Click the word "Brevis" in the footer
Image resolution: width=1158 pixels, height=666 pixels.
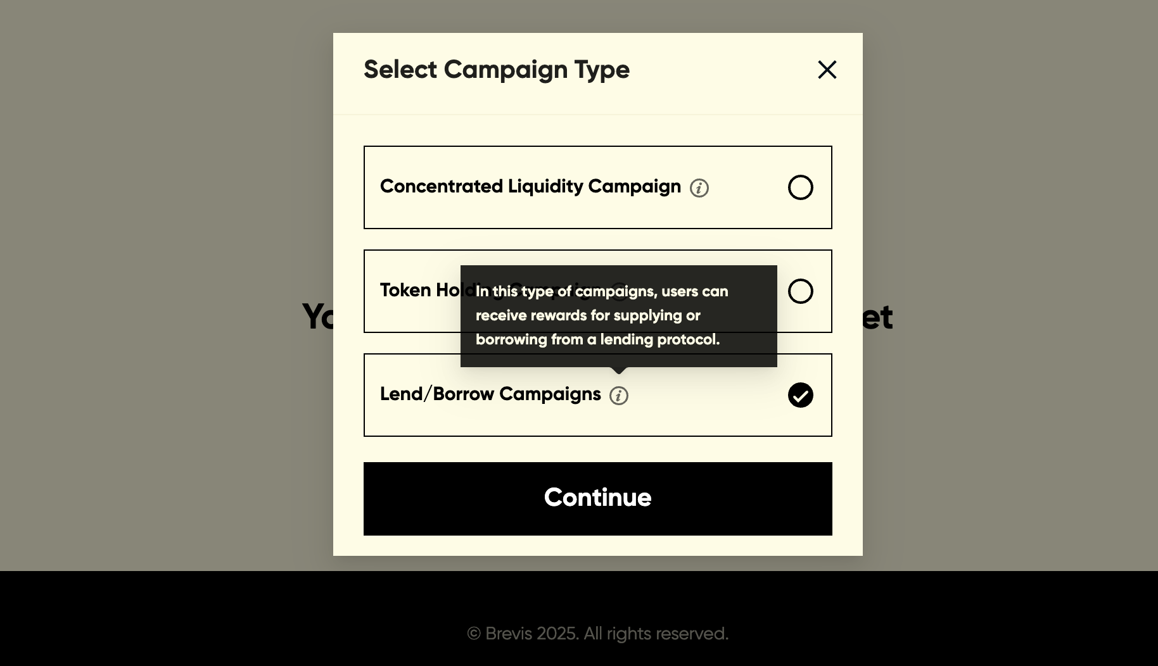tap(508, 634)
